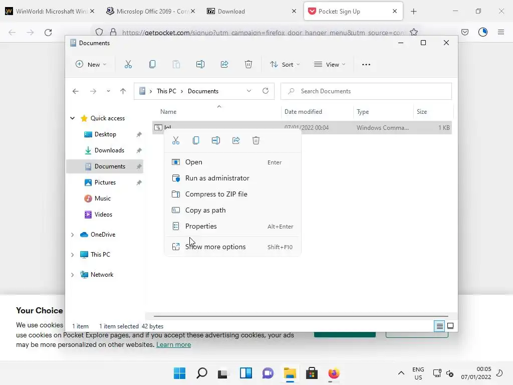Open Widgets from taskbar

tap(245, 373)
